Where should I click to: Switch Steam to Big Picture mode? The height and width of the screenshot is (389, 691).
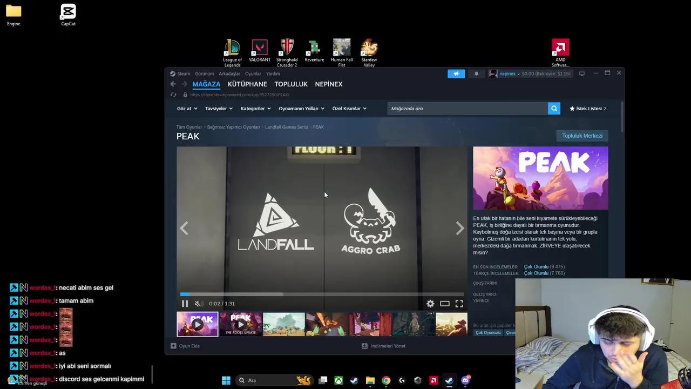pos(582,73)
